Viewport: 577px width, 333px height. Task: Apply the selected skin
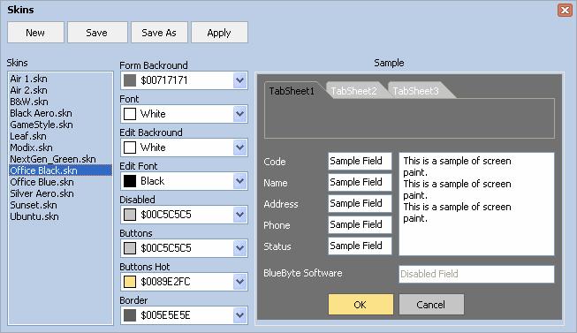click(x=219, y=33)
